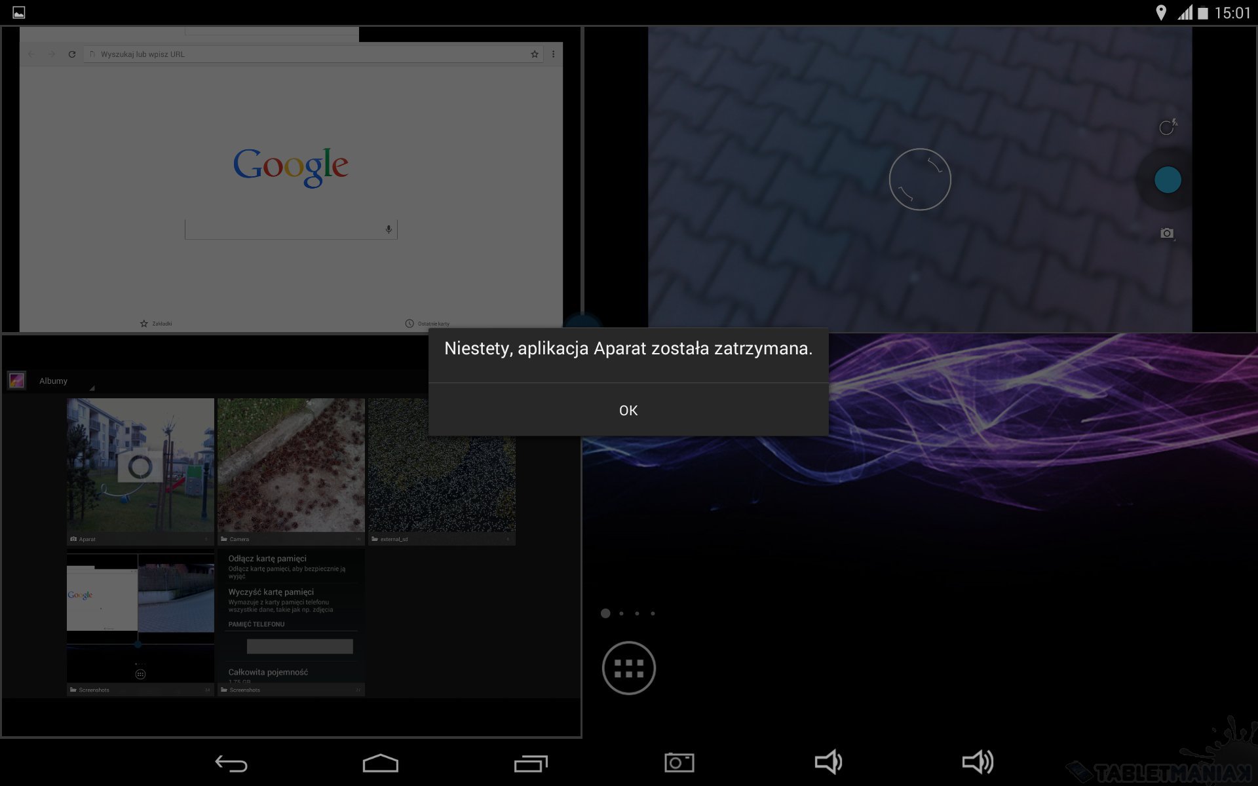The image size is (1258, 786).
Task: Open the Ostatnie karty tab
Action: click(x=427, y=324)
